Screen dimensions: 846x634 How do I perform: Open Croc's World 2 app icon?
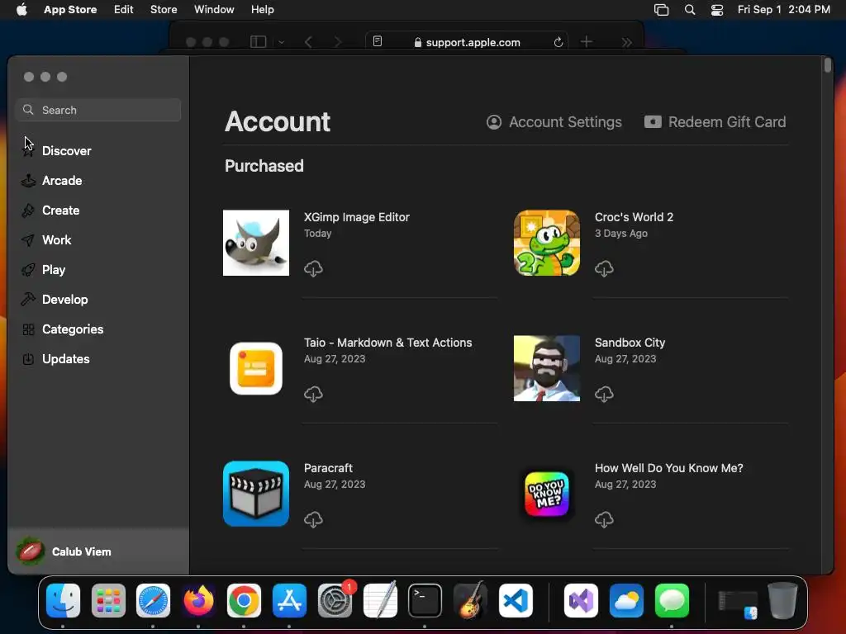point(547,243)
